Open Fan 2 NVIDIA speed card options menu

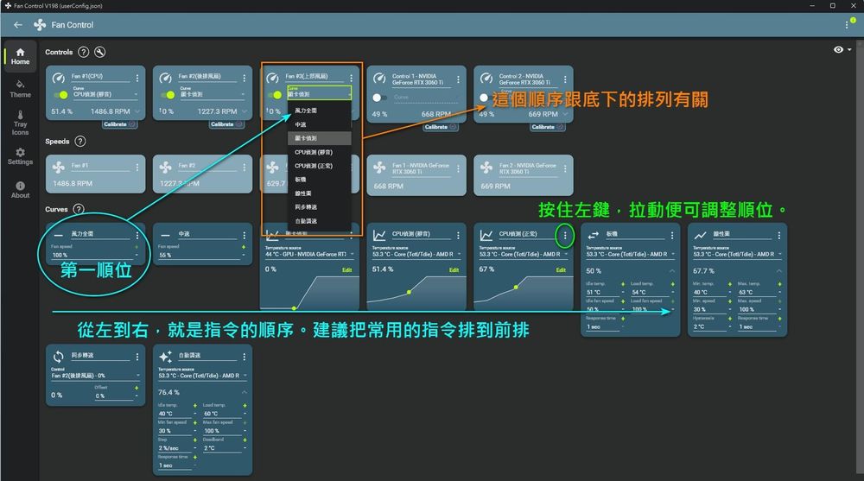(565, 168)
